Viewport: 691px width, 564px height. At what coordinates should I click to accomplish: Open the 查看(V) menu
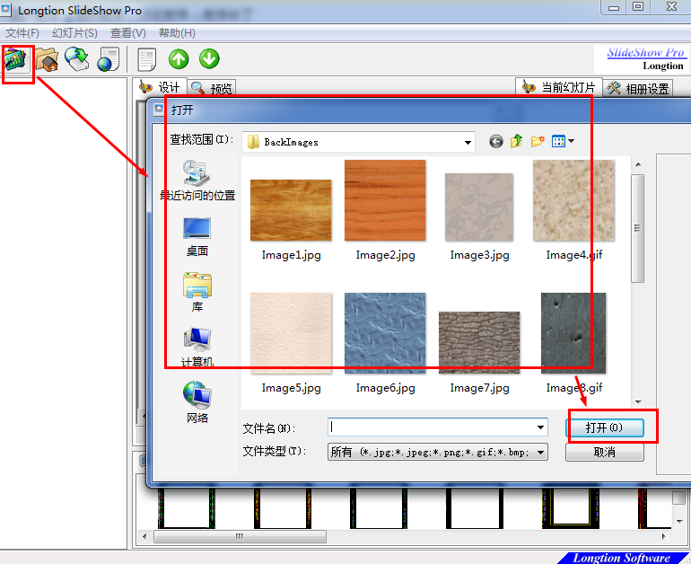pos(127,33)
